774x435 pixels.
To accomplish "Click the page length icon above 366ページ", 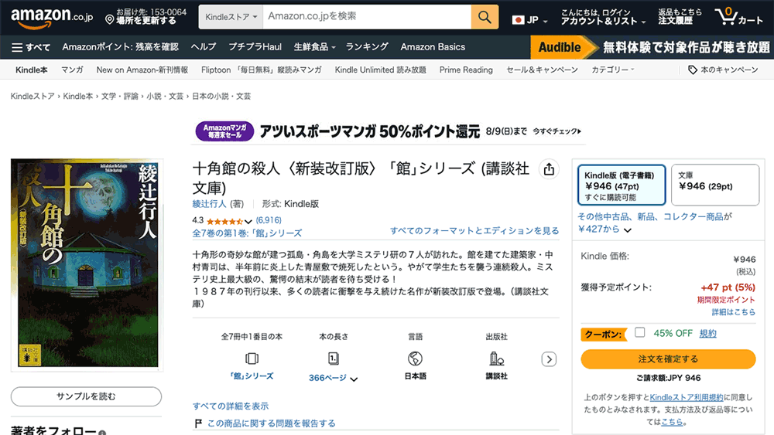I will pyautogui.click(x=334, y=359).
